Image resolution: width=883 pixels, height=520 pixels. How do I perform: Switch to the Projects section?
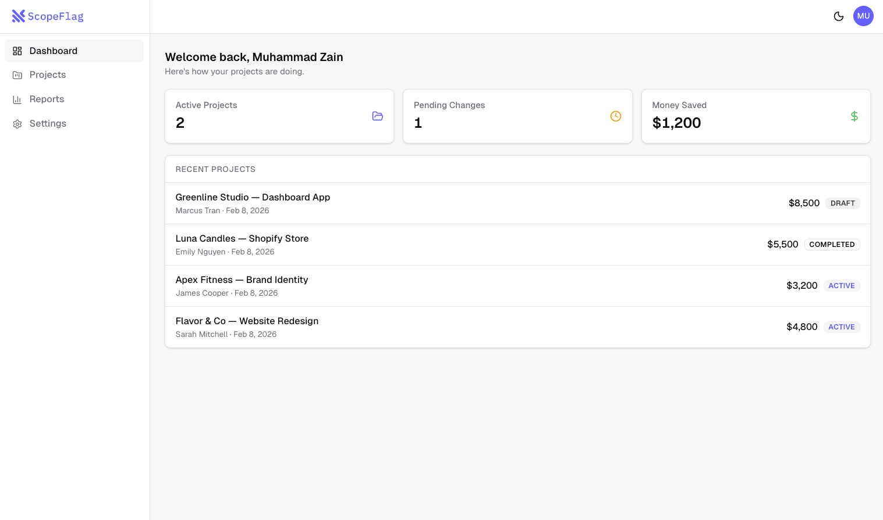48,74
